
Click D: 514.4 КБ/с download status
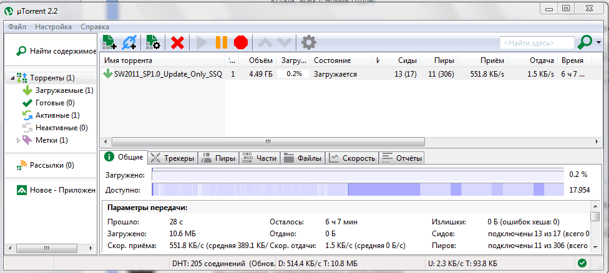click(318, 264)
